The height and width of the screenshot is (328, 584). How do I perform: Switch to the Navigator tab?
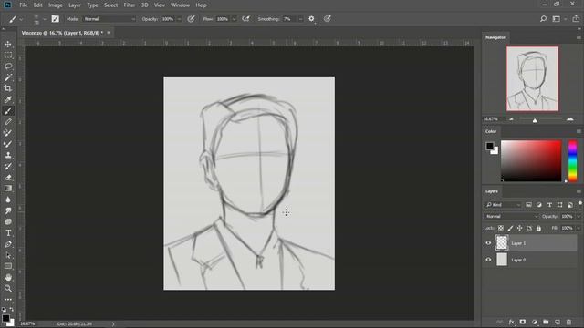[495, 37]
